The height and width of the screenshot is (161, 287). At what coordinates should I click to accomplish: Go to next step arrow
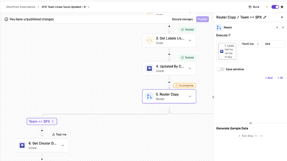(x=283, y=27)
